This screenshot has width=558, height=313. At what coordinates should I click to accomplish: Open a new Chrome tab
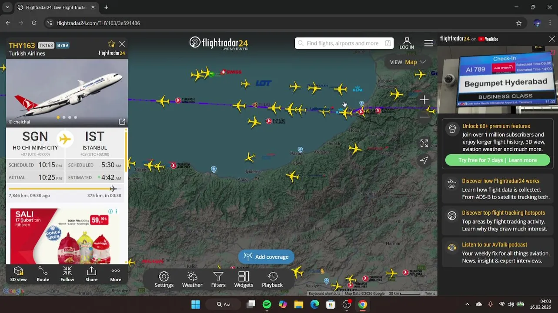(106, 7)
